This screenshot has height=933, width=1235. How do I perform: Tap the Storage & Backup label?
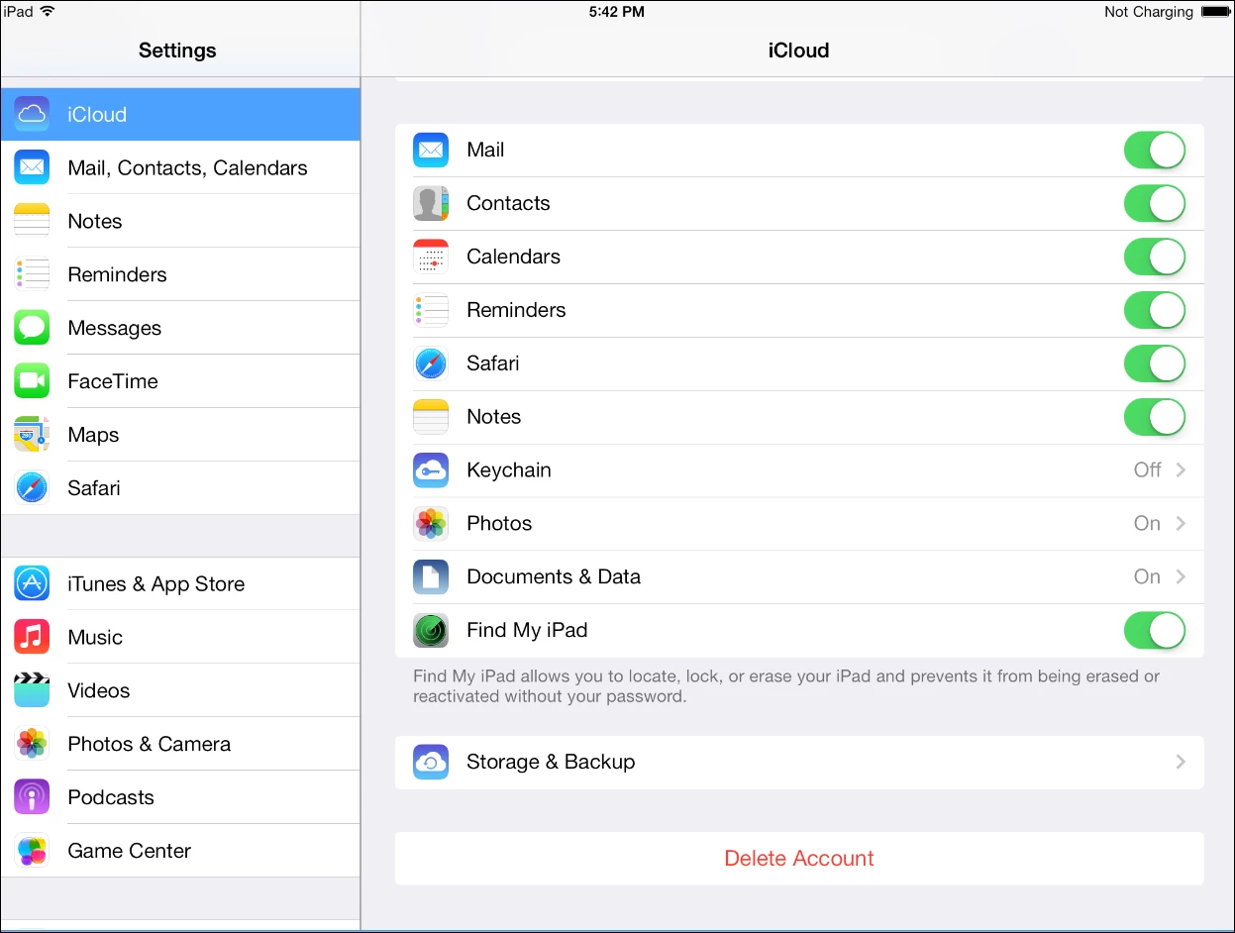click(x=551, y=763)
